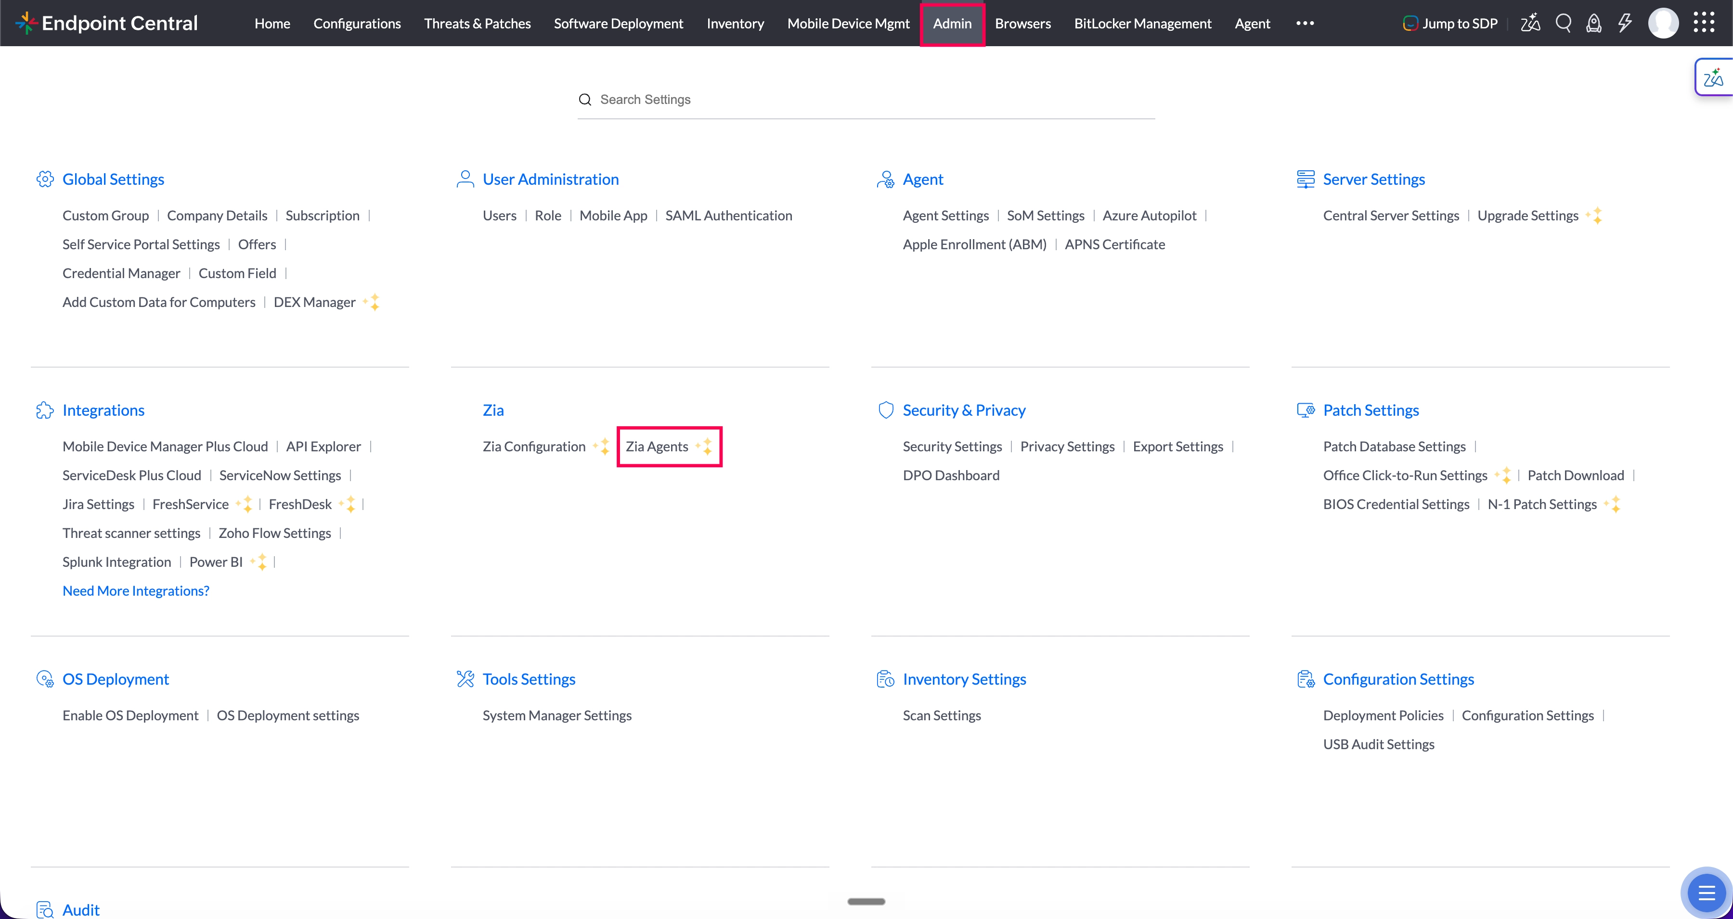Image resolution: width=1733 pixels, height=919 pixels.
Task: Open ServiceNow Settings
Action: click(280, 475)
